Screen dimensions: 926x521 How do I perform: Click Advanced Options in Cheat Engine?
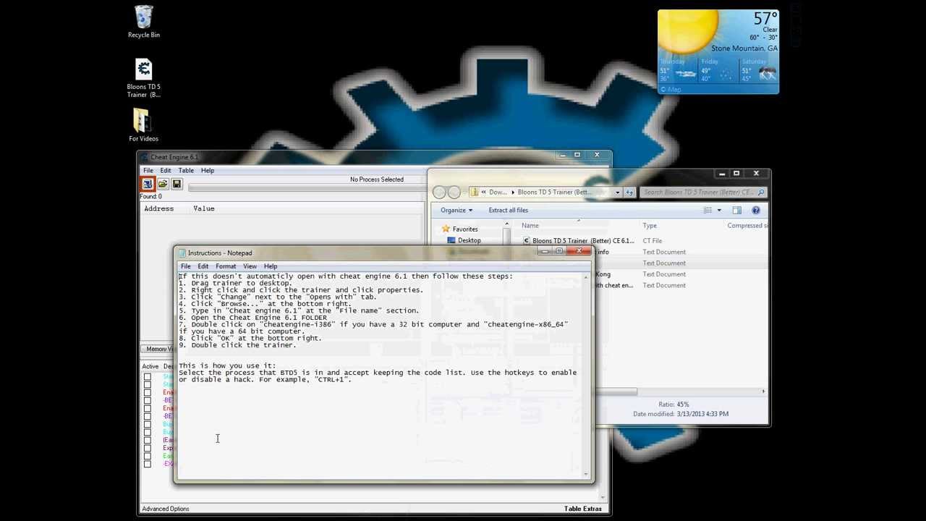pyautogui.click(x=166, y=509)
